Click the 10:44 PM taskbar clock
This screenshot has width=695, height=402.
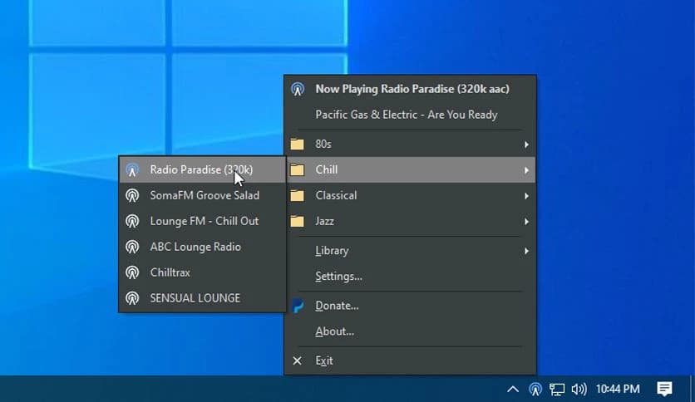[616, 389]
